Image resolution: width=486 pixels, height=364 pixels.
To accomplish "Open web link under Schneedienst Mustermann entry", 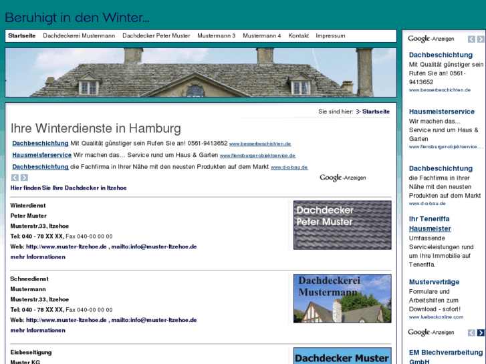I will [66, 320].
